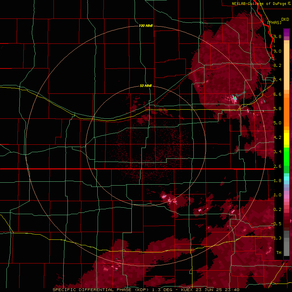Click the 4.2 legend value

pos(277,138)
